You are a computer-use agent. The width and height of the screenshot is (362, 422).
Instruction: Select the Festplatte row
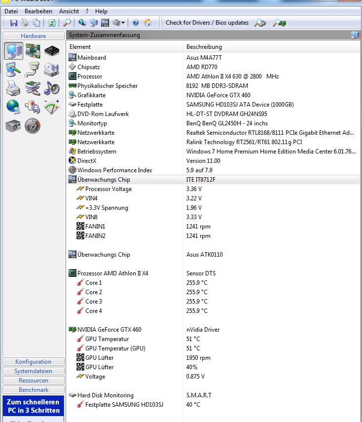point(213,105)
